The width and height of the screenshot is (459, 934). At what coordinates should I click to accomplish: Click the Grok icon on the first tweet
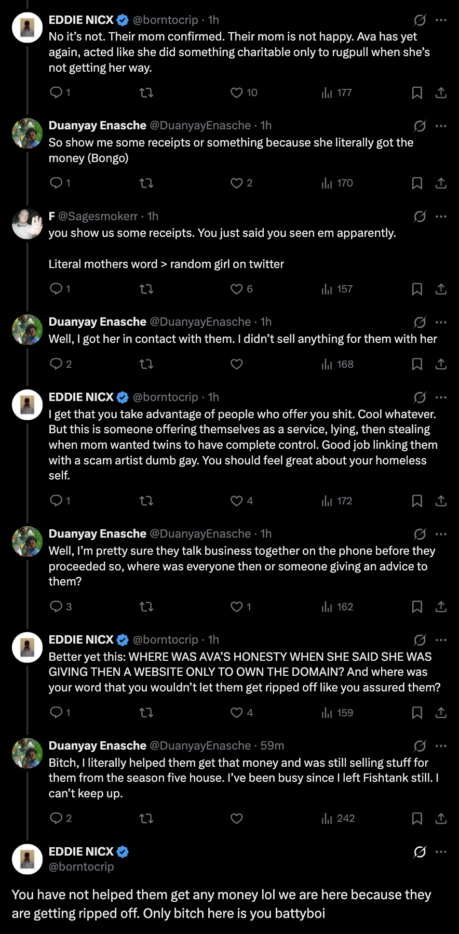click(x=420, y=20)
